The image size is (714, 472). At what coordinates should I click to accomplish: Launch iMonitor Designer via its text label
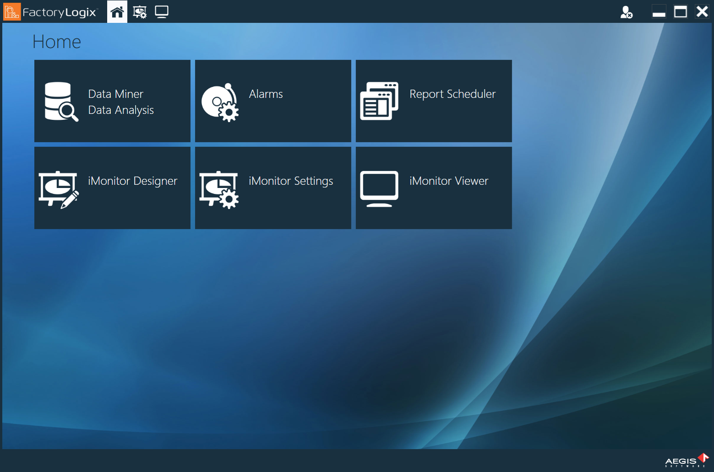coord(132,181)
